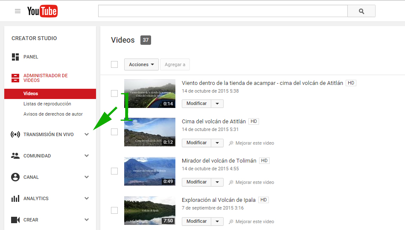Click the YouTube logo
405x230 pixels.
pos(42,11)
